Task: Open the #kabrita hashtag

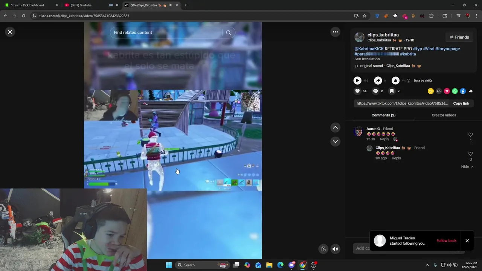Action: 408,54
